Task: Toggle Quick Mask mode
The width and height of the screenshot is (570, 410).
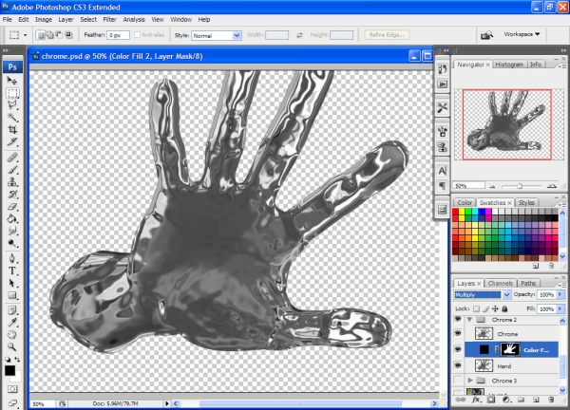Action: click(12, 389)
